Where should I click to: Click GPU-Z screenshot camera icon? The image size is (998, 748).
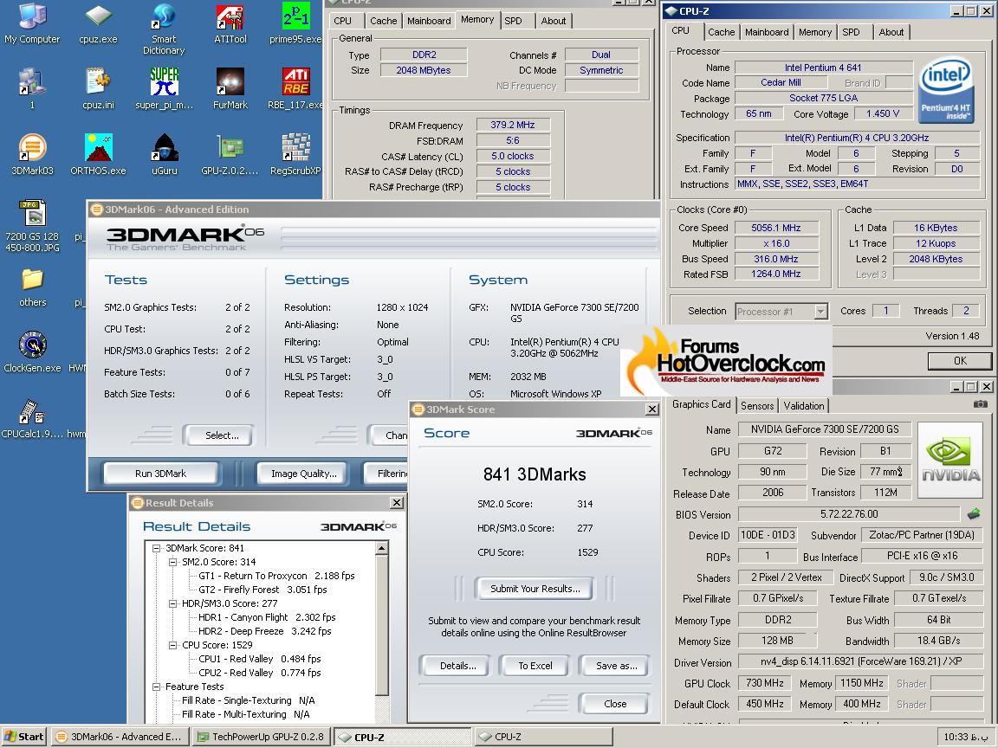pos(980,404)
